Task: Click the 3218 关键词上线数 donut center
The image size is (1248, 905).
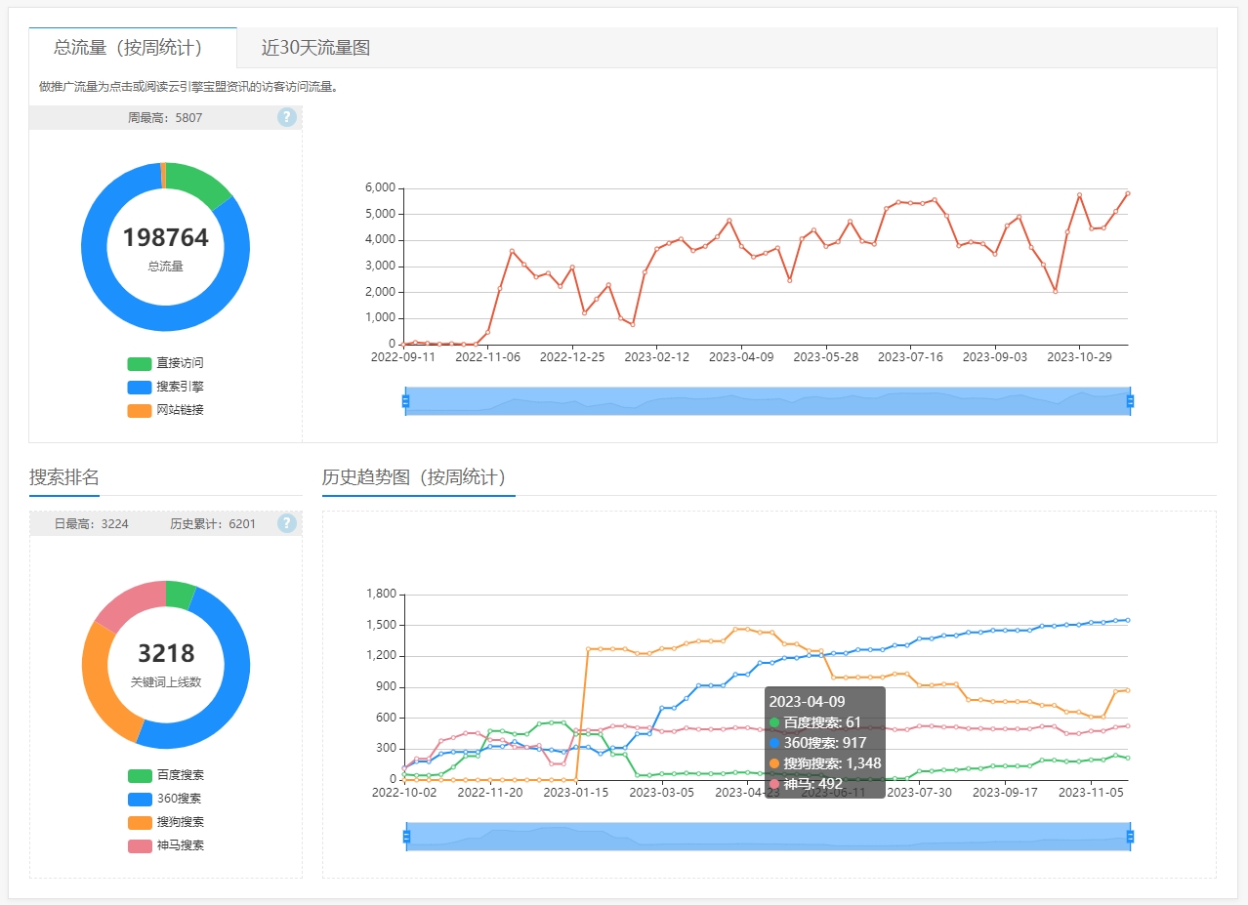Action: (x=165, y=664)
